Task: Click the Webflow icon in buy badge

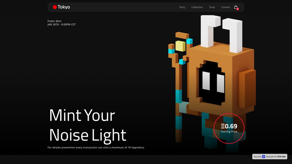Action: pyautogui.click(x=263, y=157)
